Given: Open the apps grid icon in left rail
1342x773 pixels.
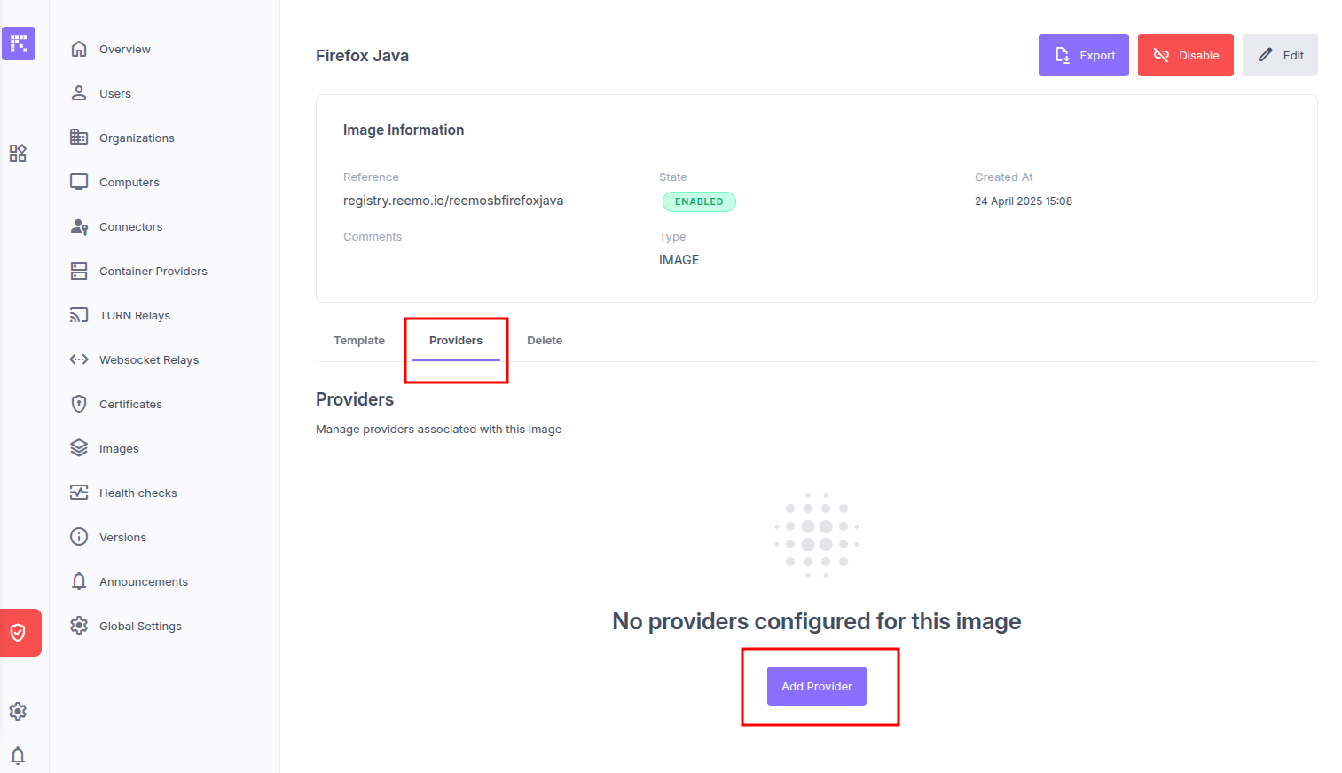Looking at the screenshot, I should pos(18,153).
